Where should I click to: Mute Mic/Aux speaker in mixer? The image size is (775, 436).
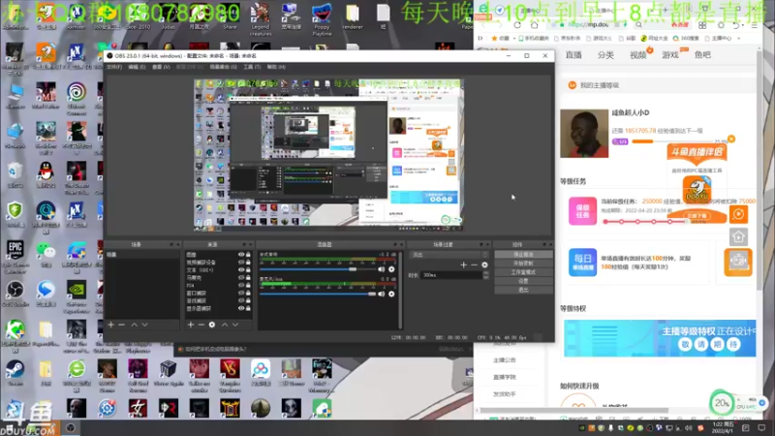[x=381, y=294]
